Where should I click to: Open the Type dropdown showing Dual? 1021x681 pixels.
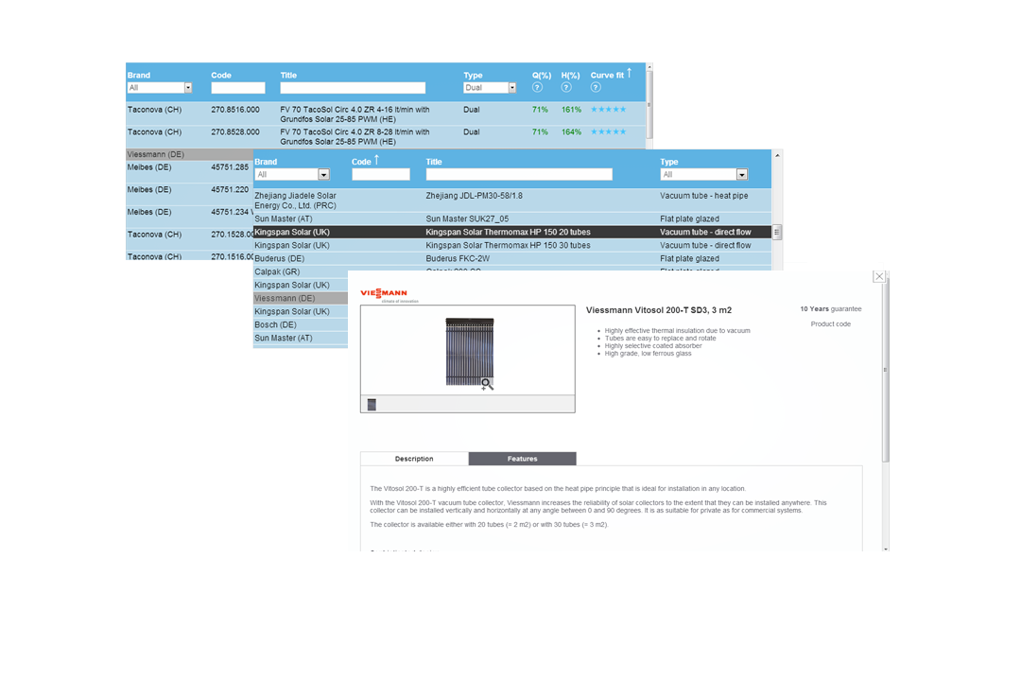coord(511,88)
